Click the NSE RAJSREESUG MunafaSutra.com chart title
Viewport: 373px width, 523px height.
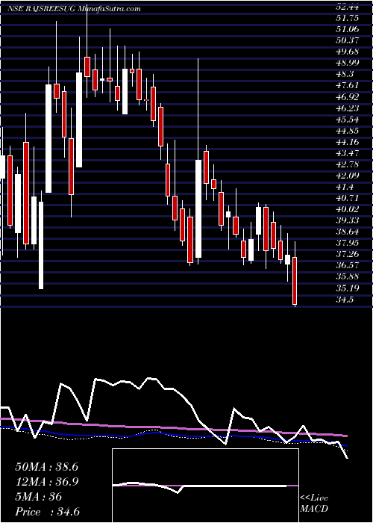pos(74,9)
